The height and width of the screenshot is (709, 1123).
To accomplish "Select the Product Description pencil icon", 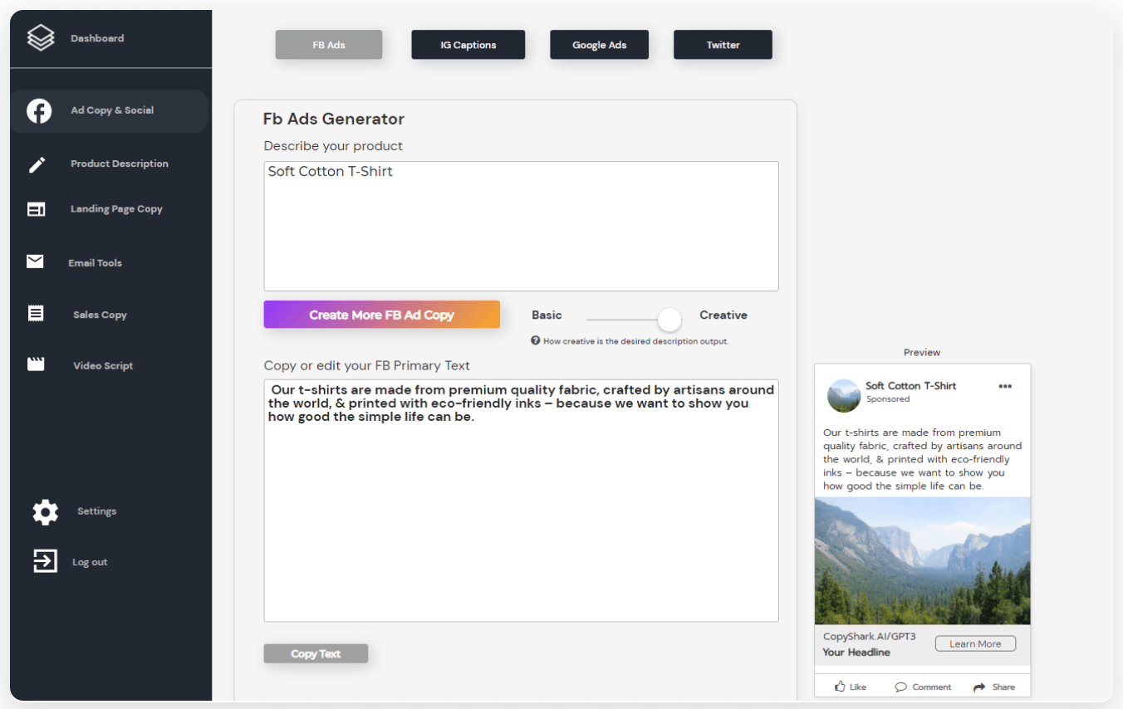I will pos(37,164).
